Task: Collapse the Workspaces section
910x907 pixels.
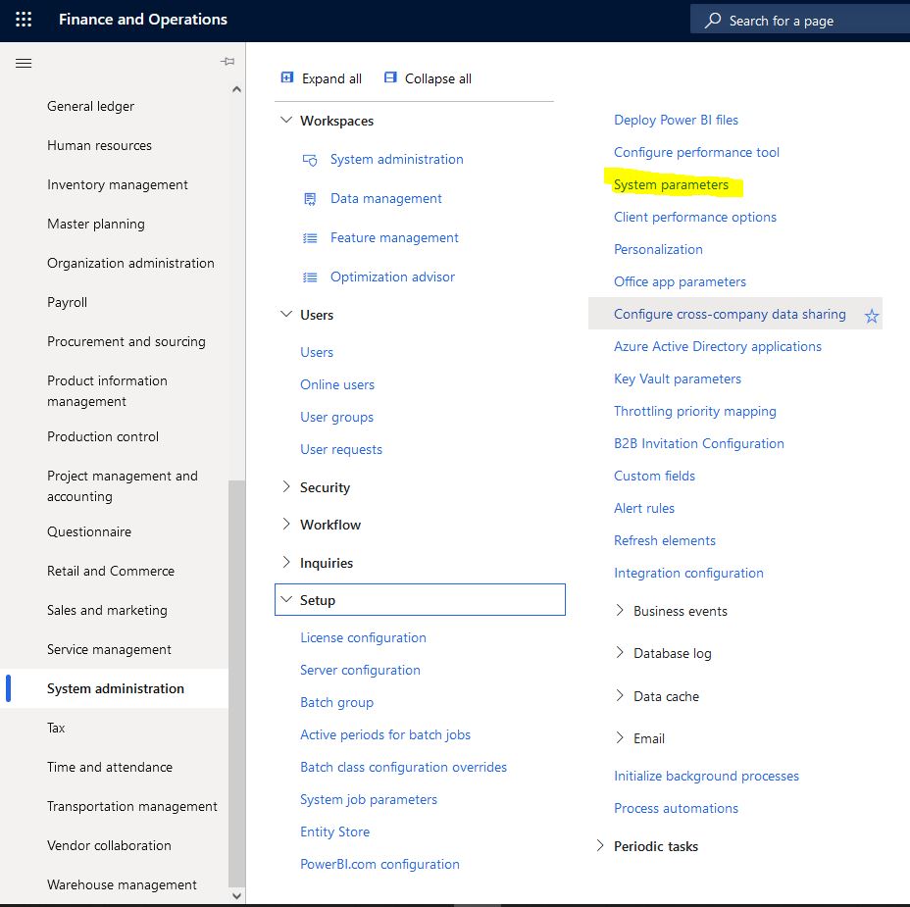Action: (286, 120)
